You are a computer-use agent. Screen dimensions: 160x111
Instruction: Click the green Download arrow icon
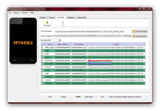click(x=47, y=22)
